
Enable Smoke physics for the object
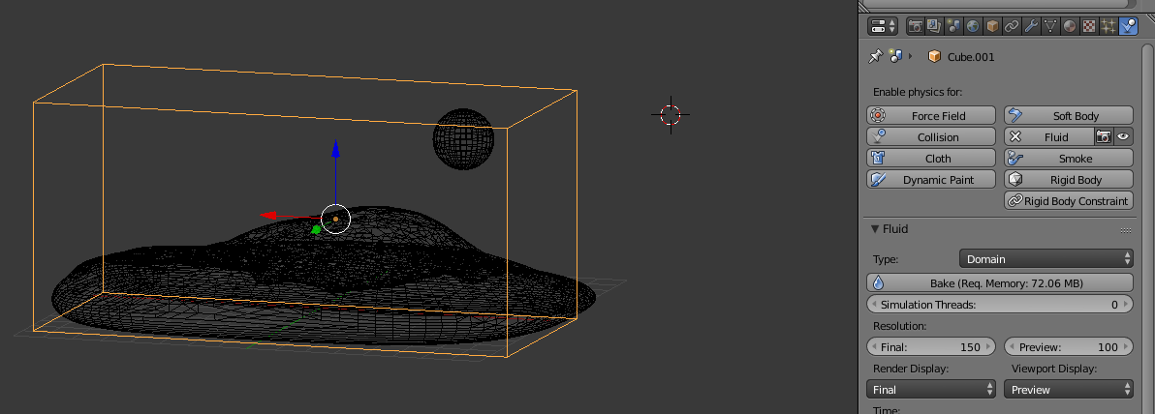coord(1068,159)
